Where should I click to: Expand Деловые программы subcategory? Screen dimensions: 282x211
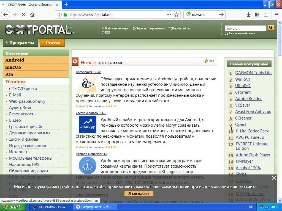(x=29, y=133)
